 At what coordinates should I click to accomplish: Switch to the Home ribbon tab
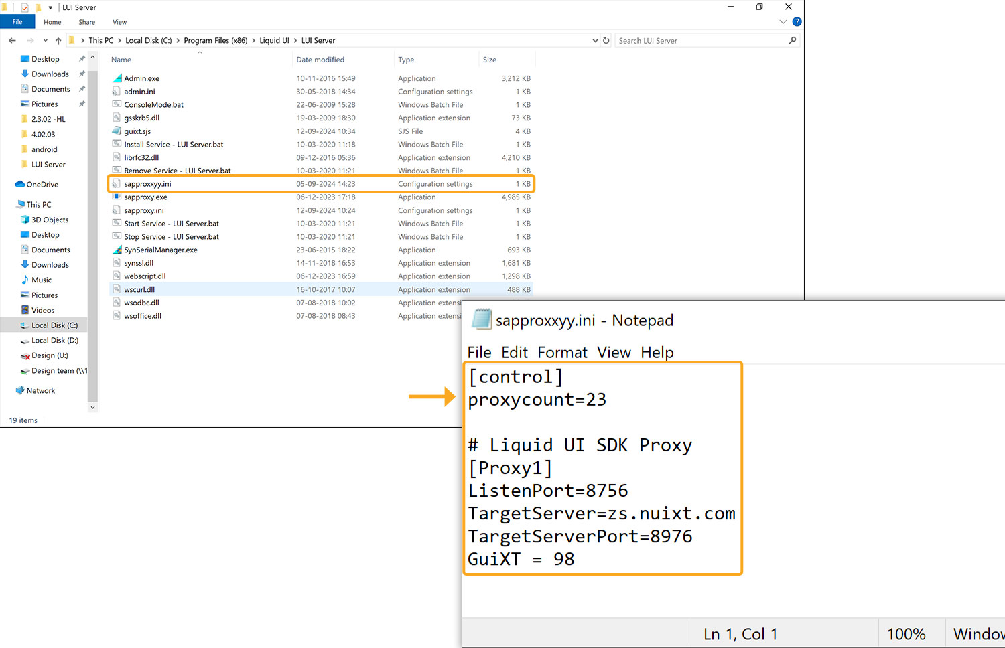coord(52,22)
